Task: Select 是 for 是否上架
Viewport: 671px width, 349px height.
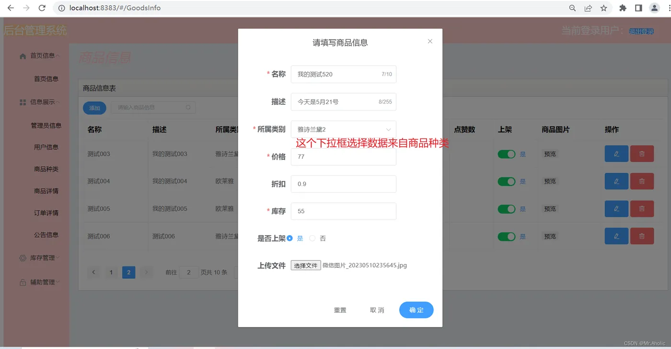Action: tap(289, 238)
